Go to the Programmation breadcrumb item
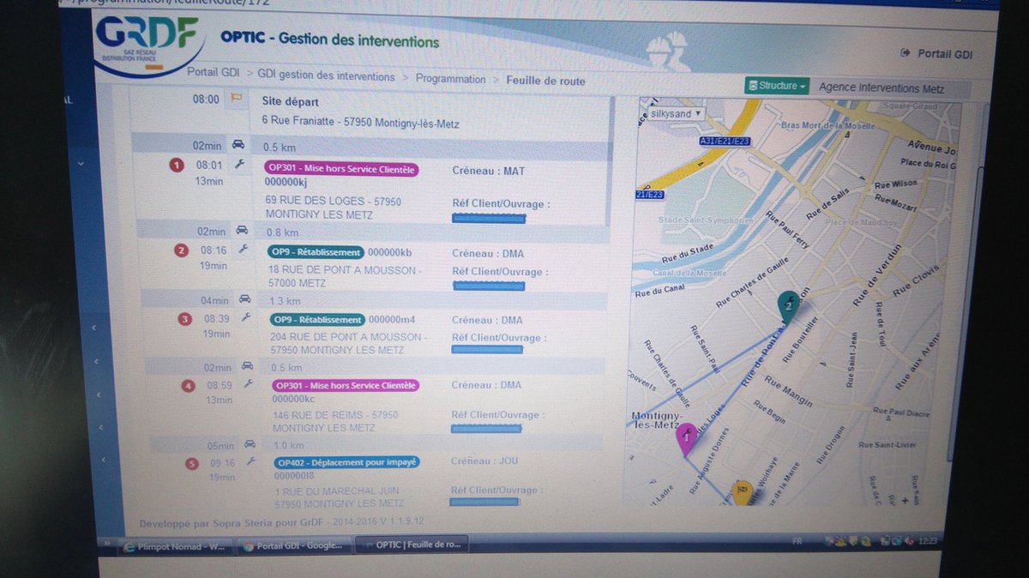Viewport: 1029px width, 578px height. pyautogui.click(x=451, y=78)
